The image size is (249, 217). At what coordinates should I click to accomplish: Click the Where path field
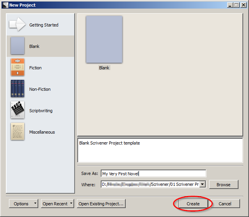(x=150, y=184)
